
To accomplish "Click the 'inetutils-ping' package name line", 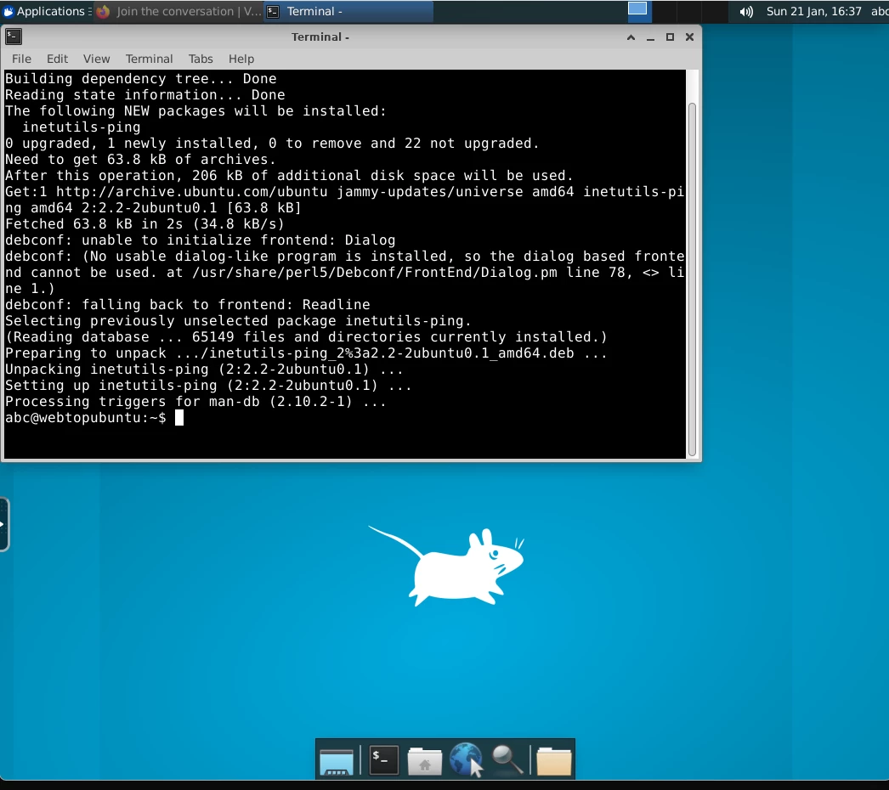I will click(x=81, y=127).
